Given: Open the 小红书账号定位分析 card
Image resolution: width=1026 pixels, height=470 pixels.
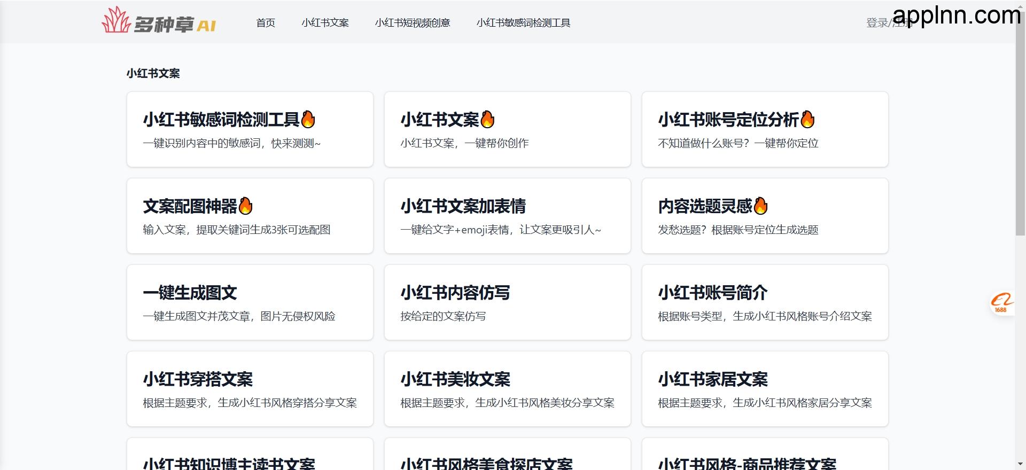Looking at the screenshot, I should click(x=765, y=129).
